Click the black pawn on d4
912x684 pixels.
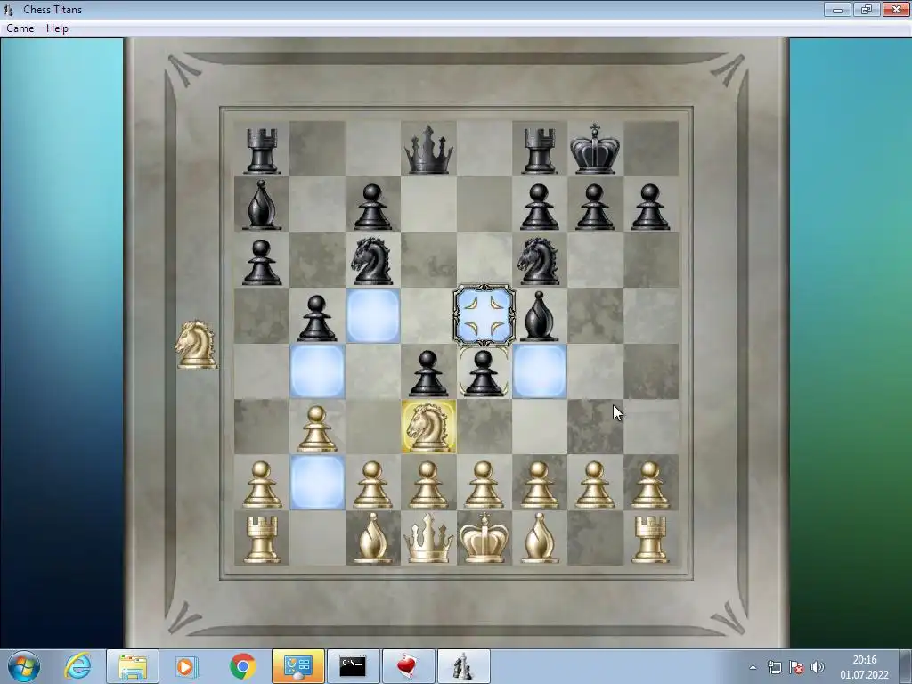428,373
